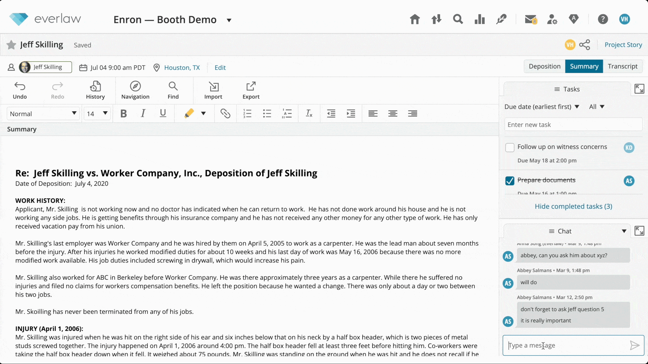Select the yellow highlighter color tool
Image resolution: width=648 pixels, height=364 pixels.
[189, 114]
